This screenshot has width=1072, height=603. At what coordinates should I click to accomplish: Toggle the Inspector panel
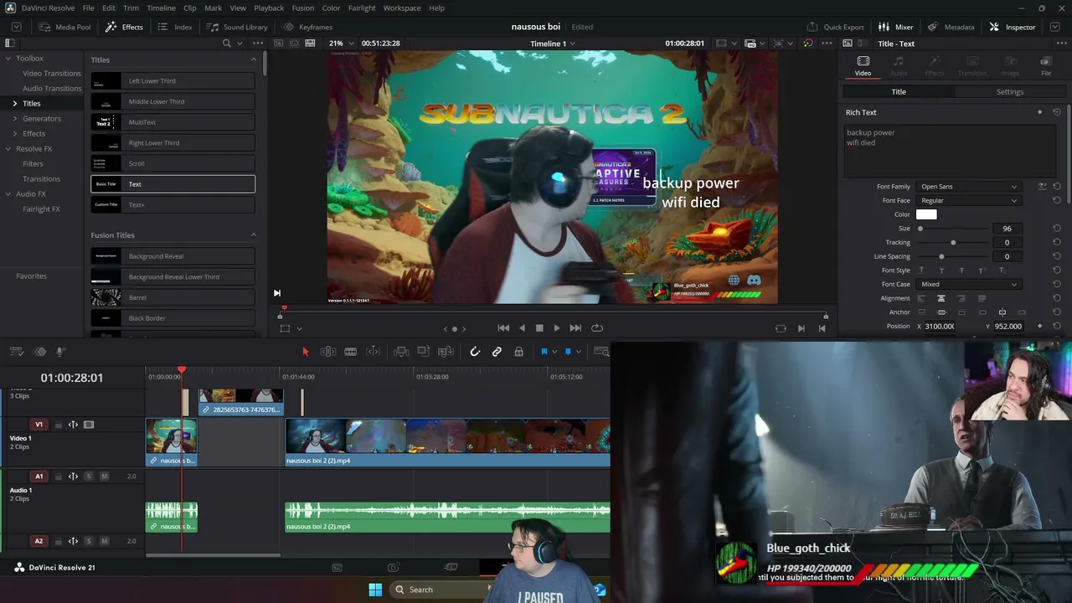pyautogui.click(x=1013, y=27)
